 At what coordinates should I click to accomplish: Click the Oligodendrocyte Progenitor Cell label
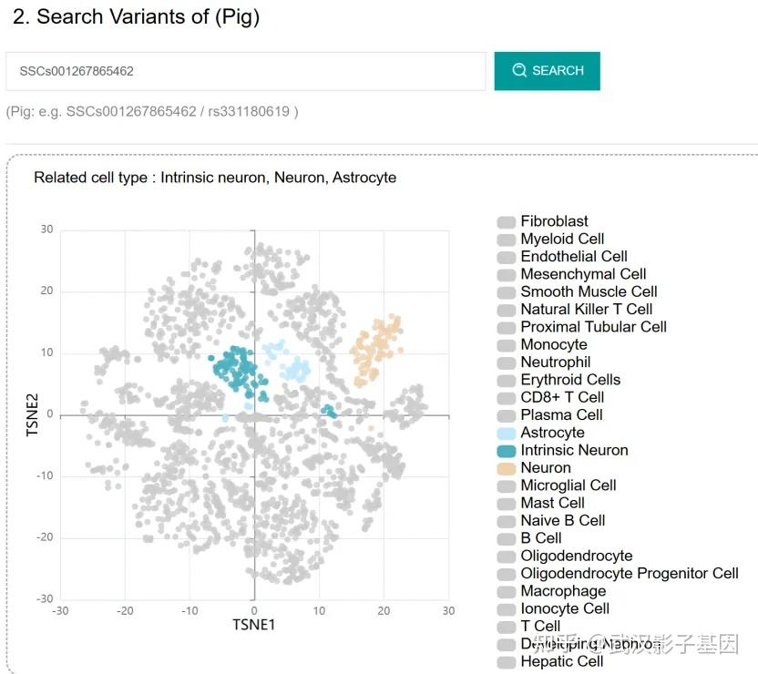(x=629, y=574)
